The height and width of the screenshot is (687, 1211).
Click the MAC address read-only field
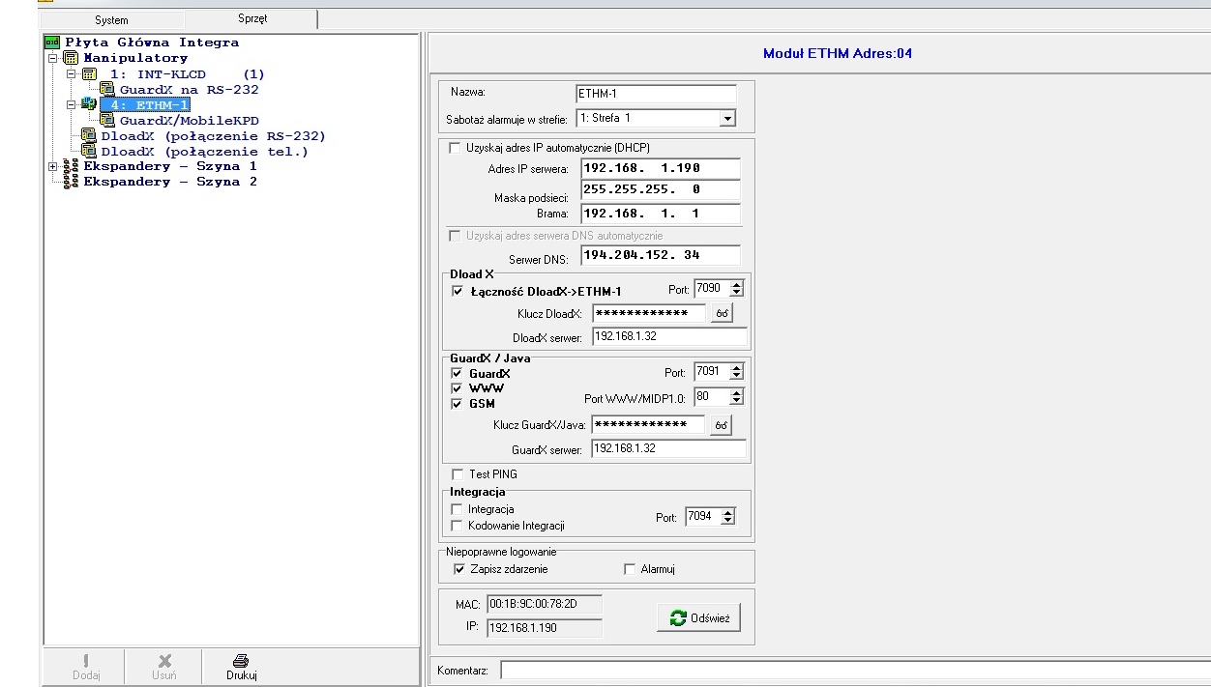click(x=544, y=605)
